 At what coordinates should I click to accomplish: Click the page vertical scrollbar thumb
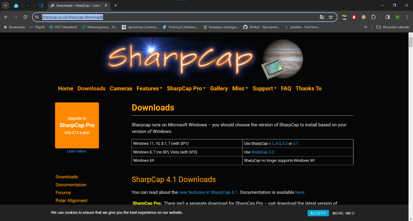click(x=410, y=41)
